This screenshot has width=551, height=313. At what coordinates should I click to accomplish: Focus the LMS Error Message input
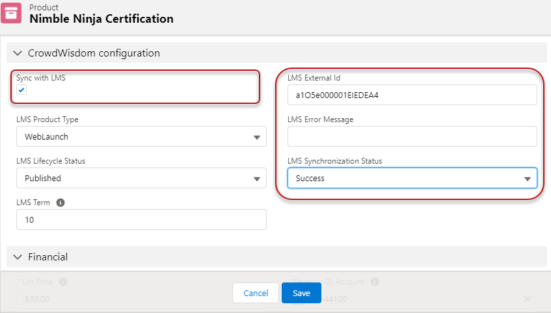412,136
